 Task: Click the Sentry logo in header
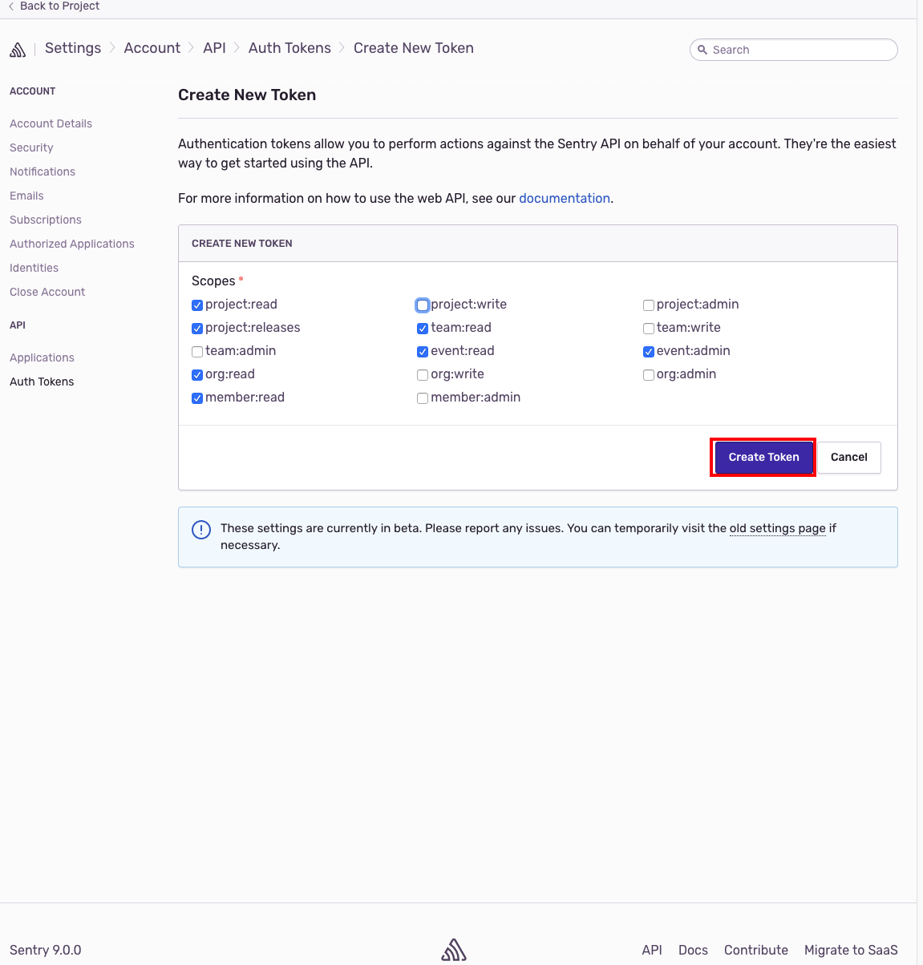[18, 50]
